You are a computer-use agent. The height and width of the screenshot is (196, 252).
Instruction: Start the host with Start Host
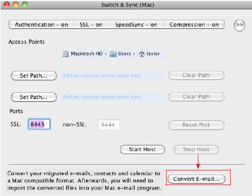point(143,150)
